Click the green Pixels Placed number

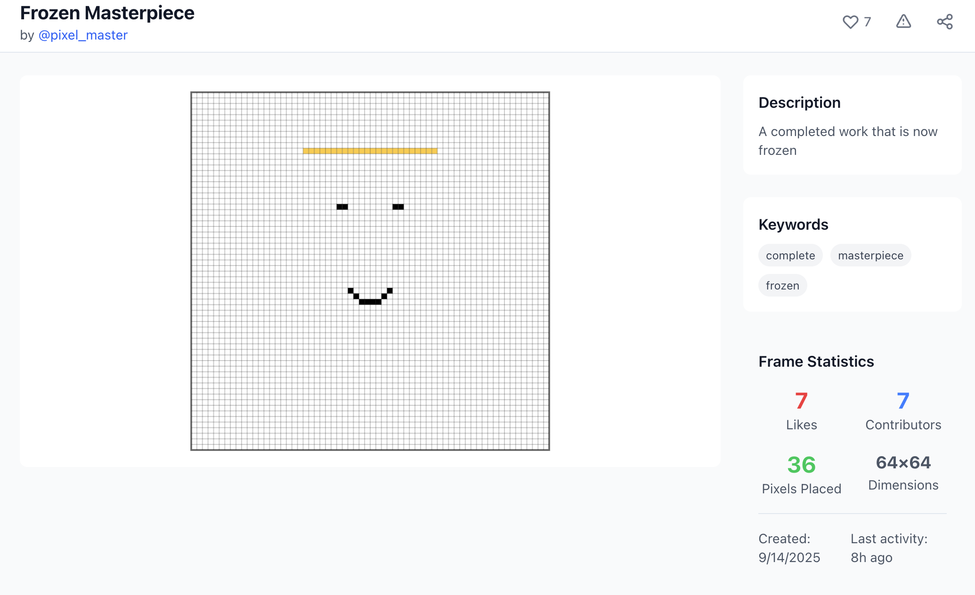point(801,465)
